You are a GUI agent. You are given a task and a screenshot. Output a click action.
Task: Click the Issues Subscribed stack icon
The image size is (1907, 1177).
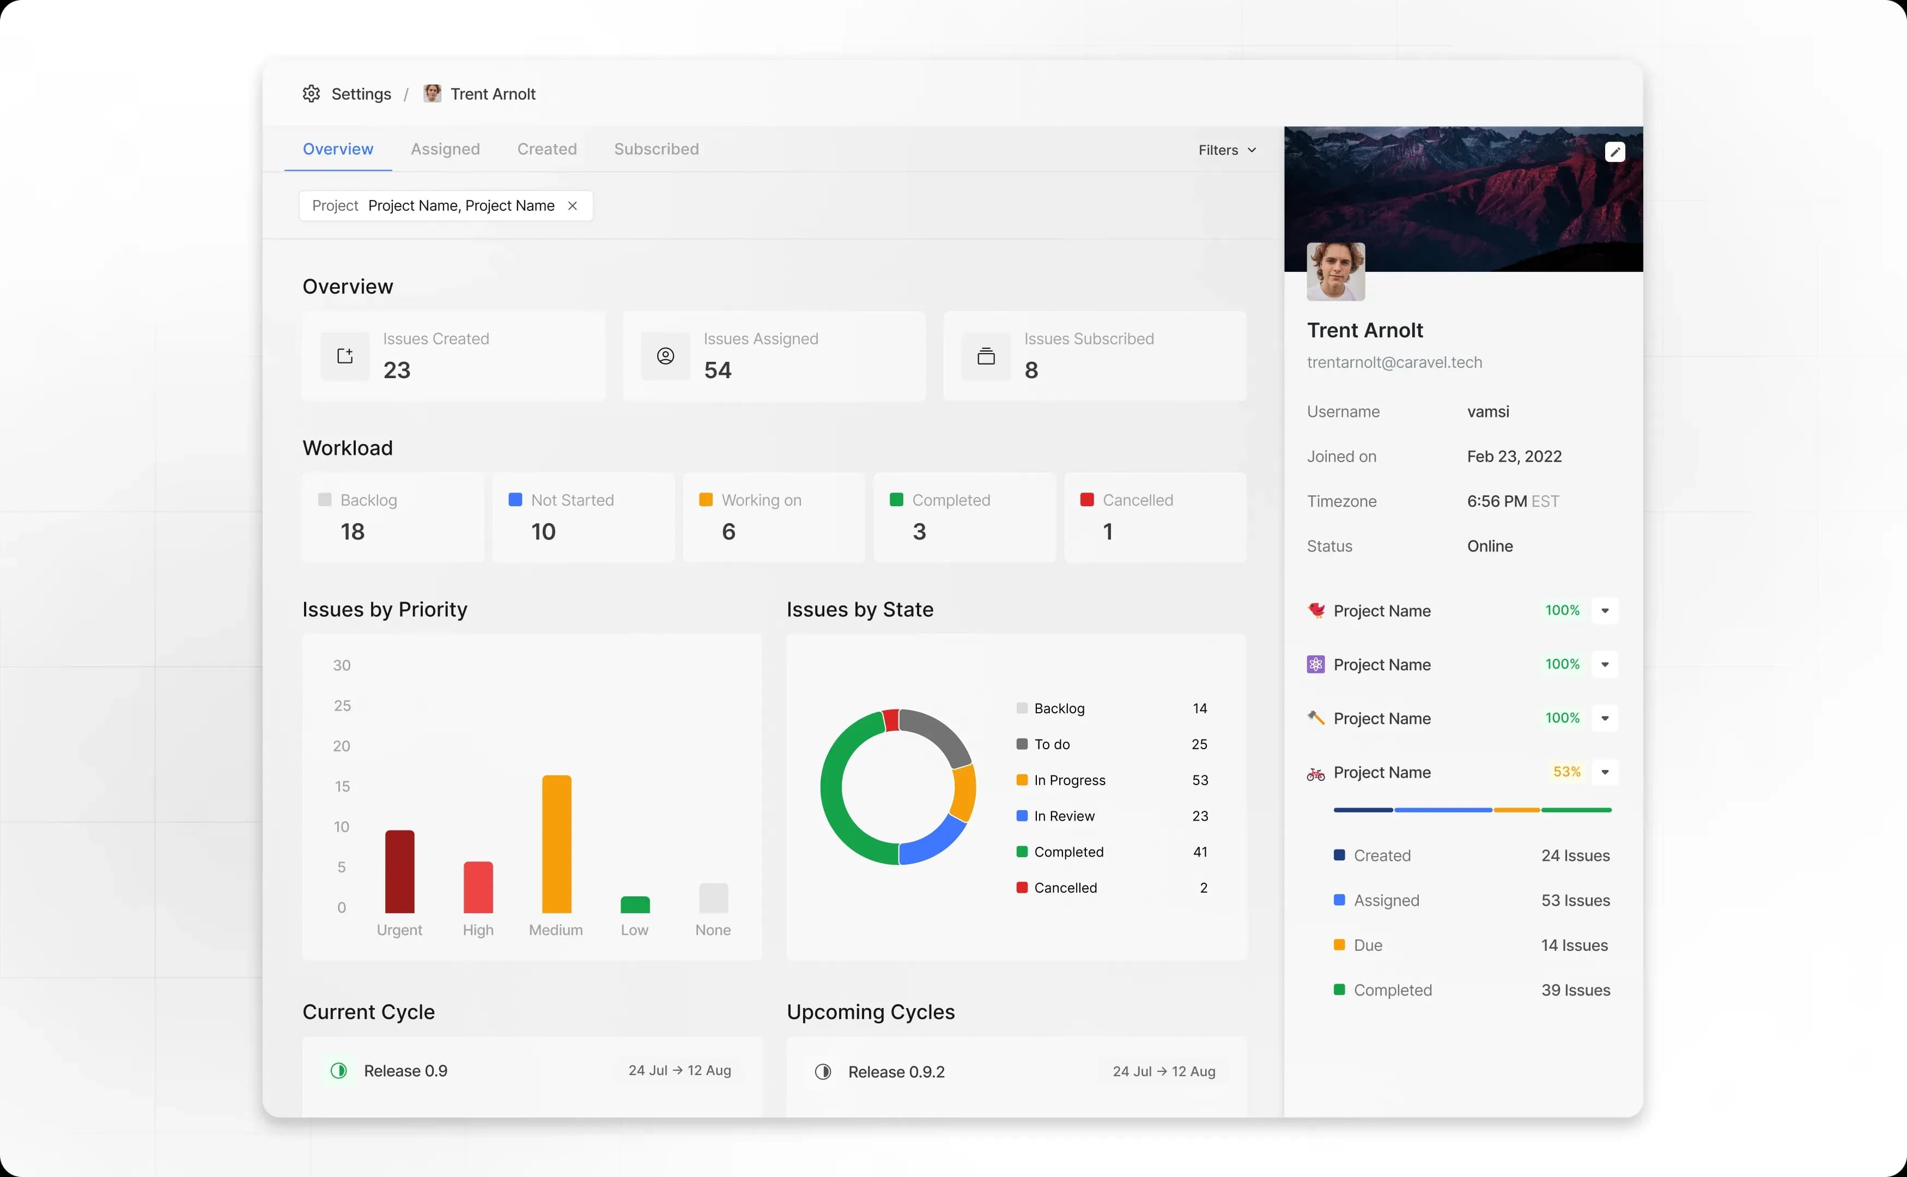point(986,356)
